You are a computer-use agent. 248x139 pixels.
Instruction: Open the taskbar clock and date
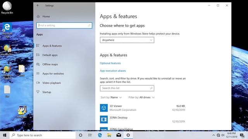[232, 135]
